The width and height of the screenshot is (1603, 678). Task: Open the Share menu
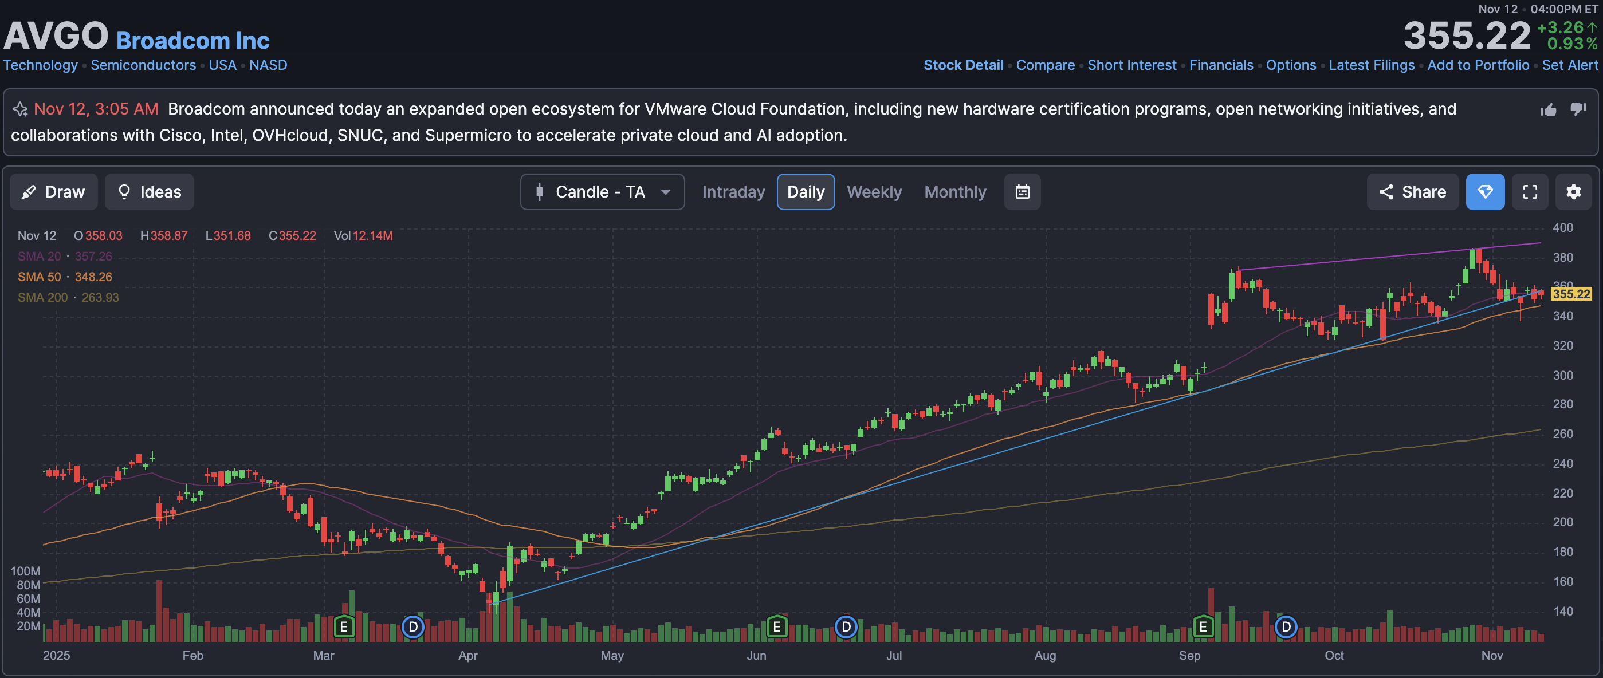click(x=1412, y=192)
